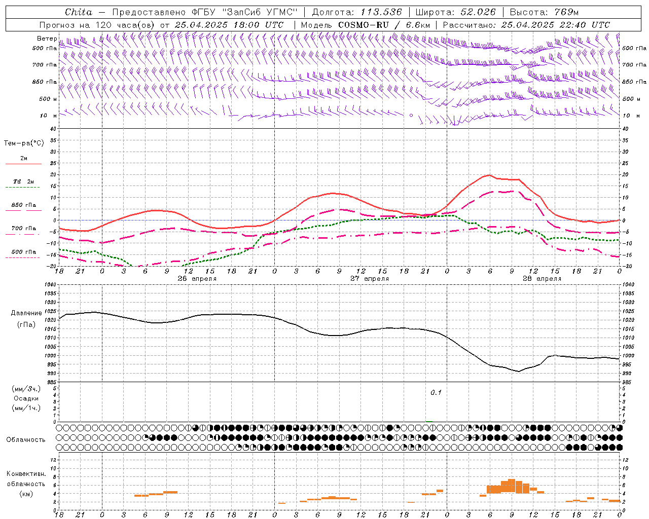
Task: Select the text Предоставлено ФГБУ "ЗапСиб УГМС"
Action: [205, 12]
